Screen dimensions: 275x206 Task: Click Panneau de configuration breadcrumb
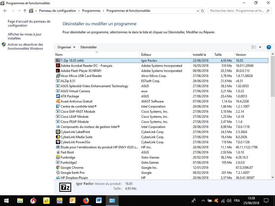tap(57, 11)
